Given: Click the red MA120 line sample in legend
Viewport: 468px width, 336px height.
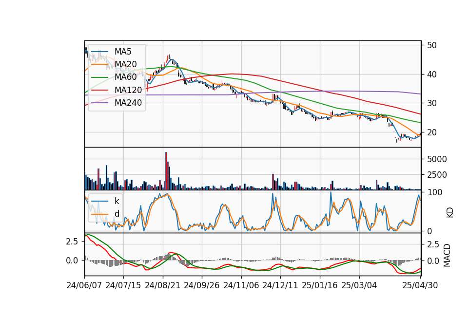Looking at the screenshot, I should click(99, 90).
